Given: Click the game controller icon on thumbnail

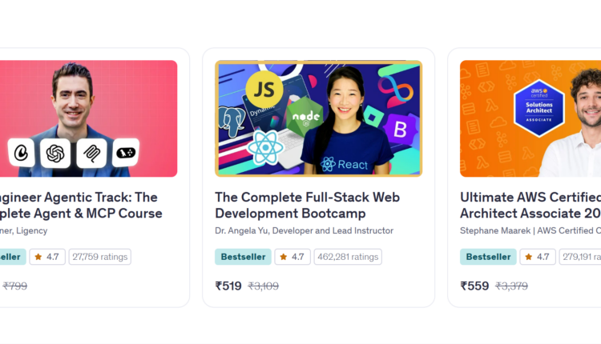Looking at the screenshot, I should [126, 153].
